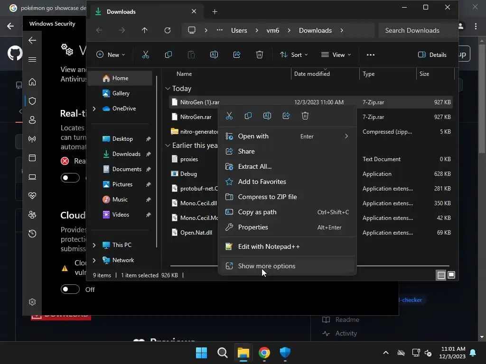The height and width of the screenshot is (364, 486).
Task: Toggle Cloud-delivered protection switch marked Off
Action: click(x=70, y=289)
